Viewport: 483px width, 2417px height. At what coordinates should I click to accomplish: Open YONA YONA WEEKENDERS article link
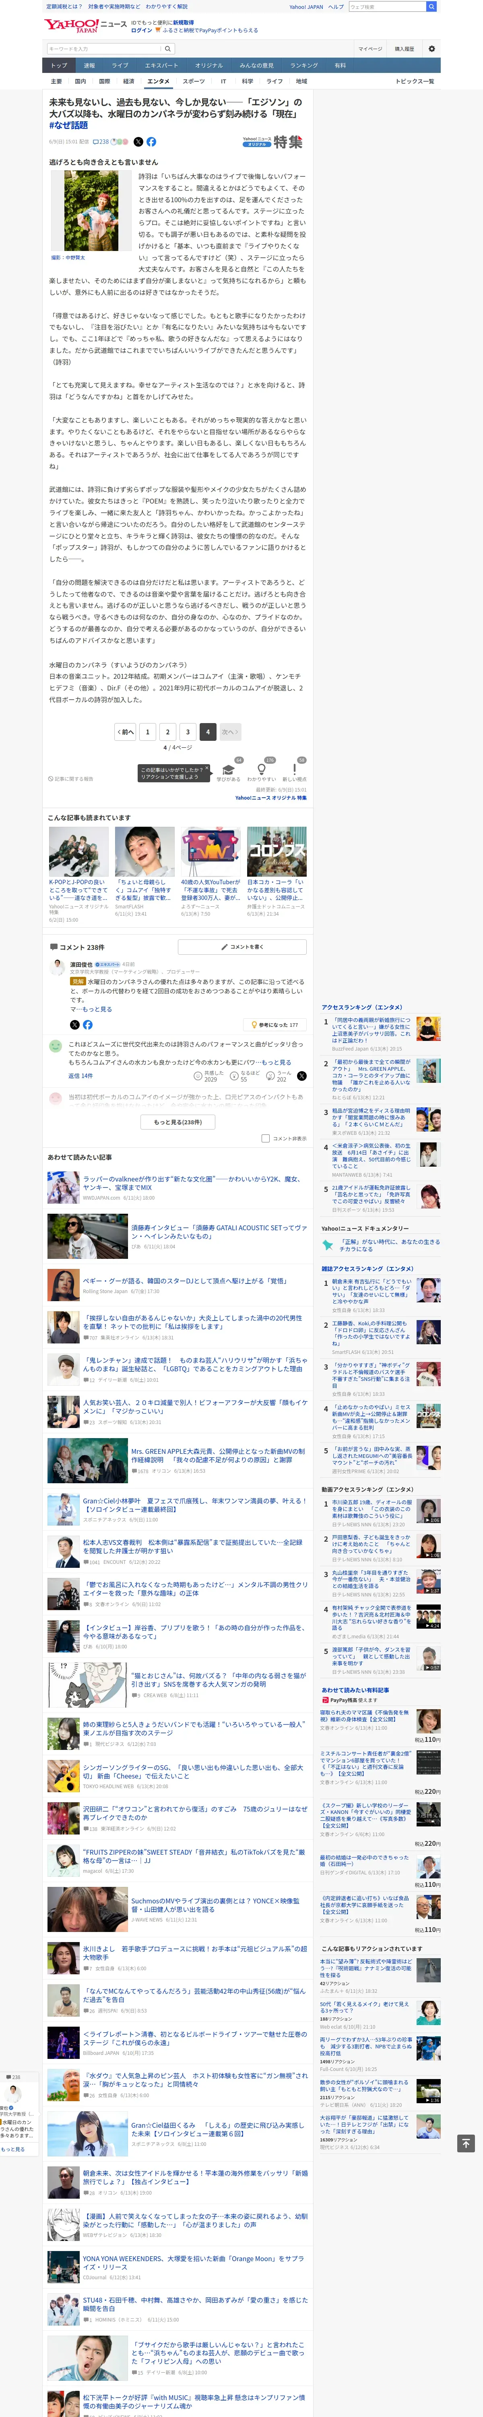point(193,2262)
